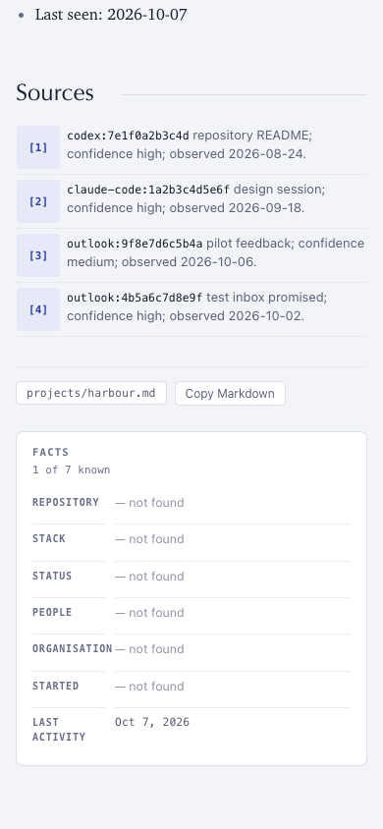Click the Organisation fact label
This screenshot has height=829, width=383.
coord(73,648)
